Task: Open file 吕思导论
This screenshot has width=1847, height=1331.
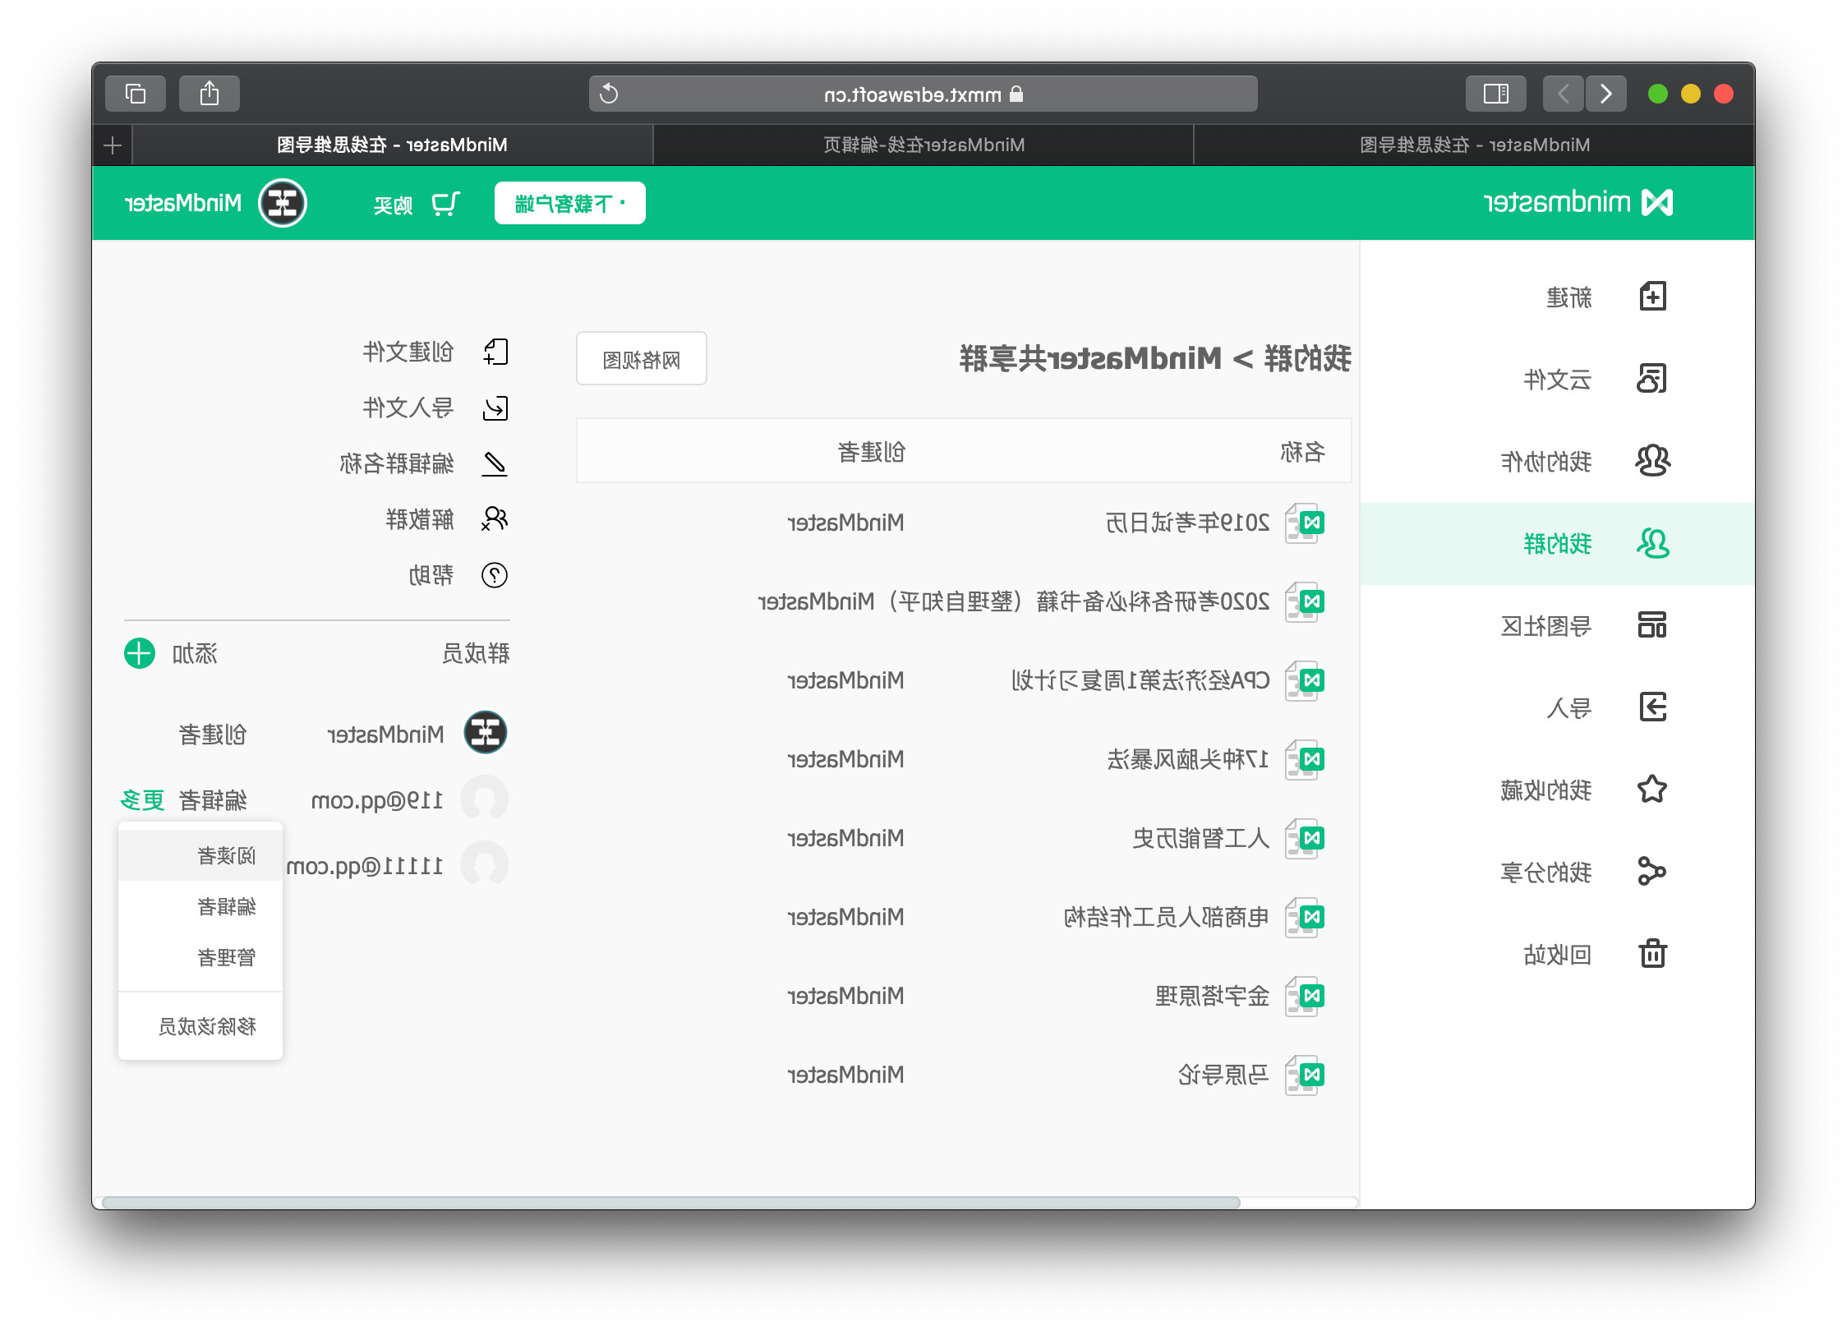Action: (1223, 1075)
